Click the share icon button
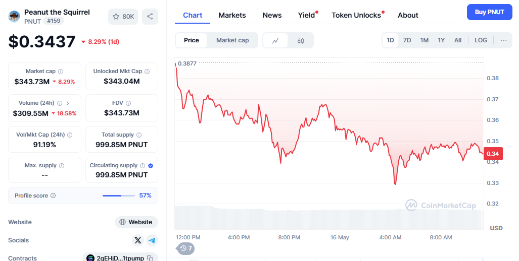Screen dimensions: 519x261 tap(150, 17)
